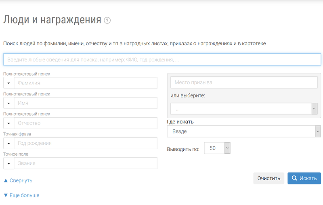Screen dimensions: 323x205
Task: Focus the main search field for any details
Action: pyautogui.click(x=162, y=59)
